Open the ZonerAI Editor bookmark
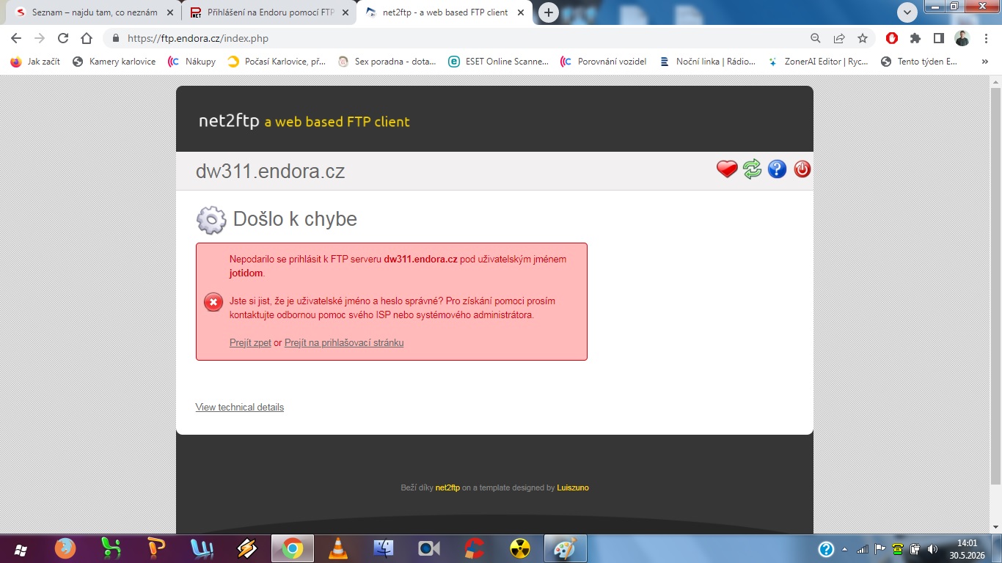 point(819,62)
